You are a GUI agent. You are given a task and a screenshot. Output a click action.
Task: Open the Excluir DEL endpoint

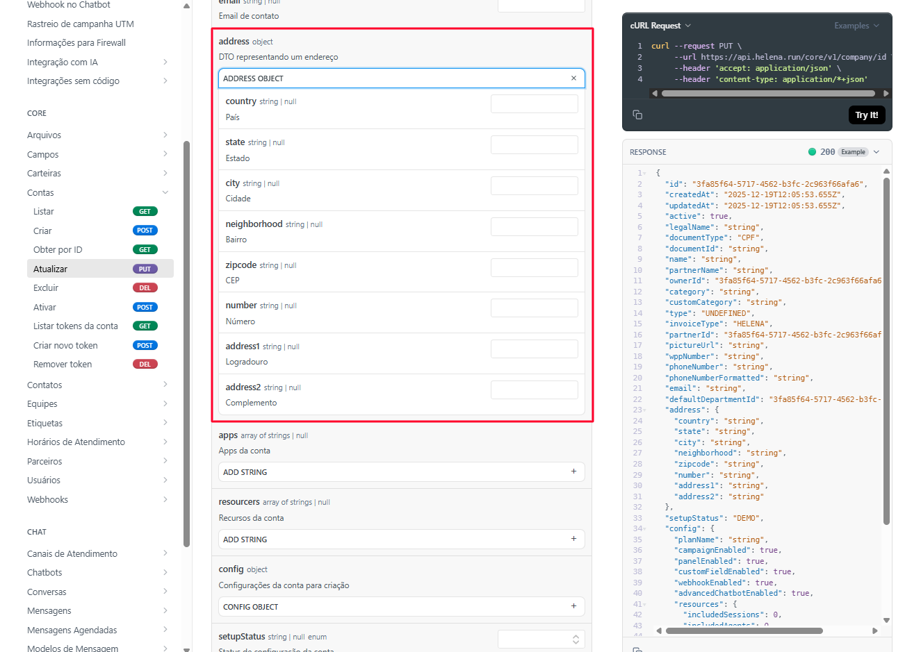pos(46,288)
